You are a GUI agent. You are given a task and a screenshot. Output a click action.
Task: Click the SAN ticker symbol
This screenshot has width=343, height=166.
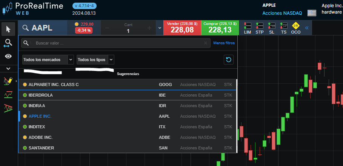coord(163,148)
